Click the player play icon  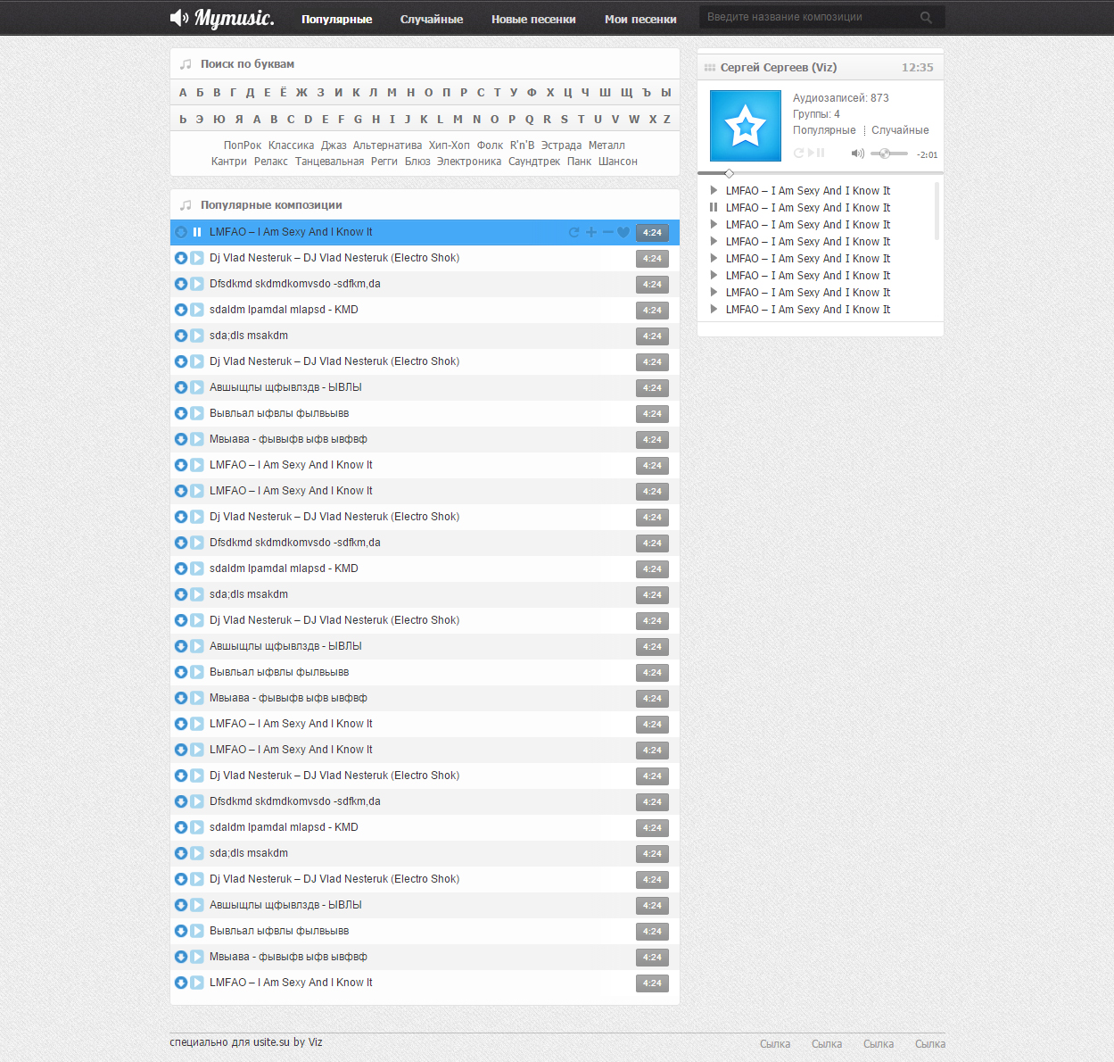pos(811,153)
